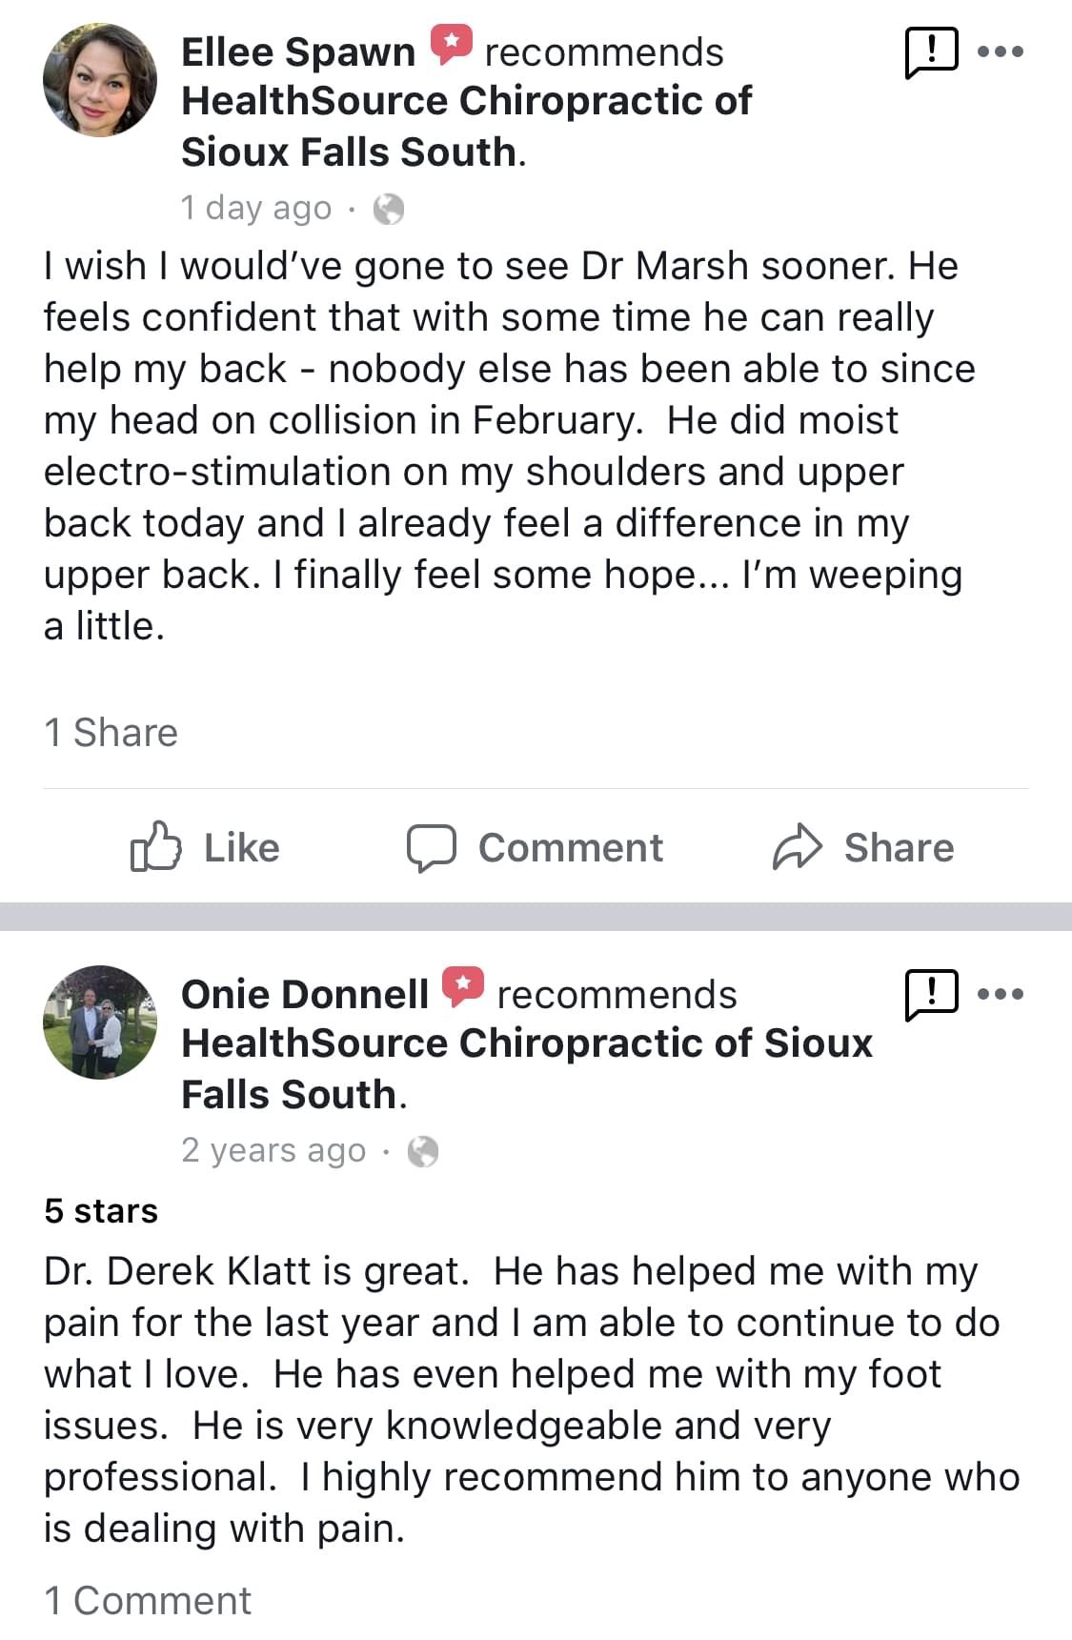Image resolution: width=1072 pixels, height=1640 pixels.
Task: Comment on Ellee Spawn's recommendation
Action: coord(535,847)
